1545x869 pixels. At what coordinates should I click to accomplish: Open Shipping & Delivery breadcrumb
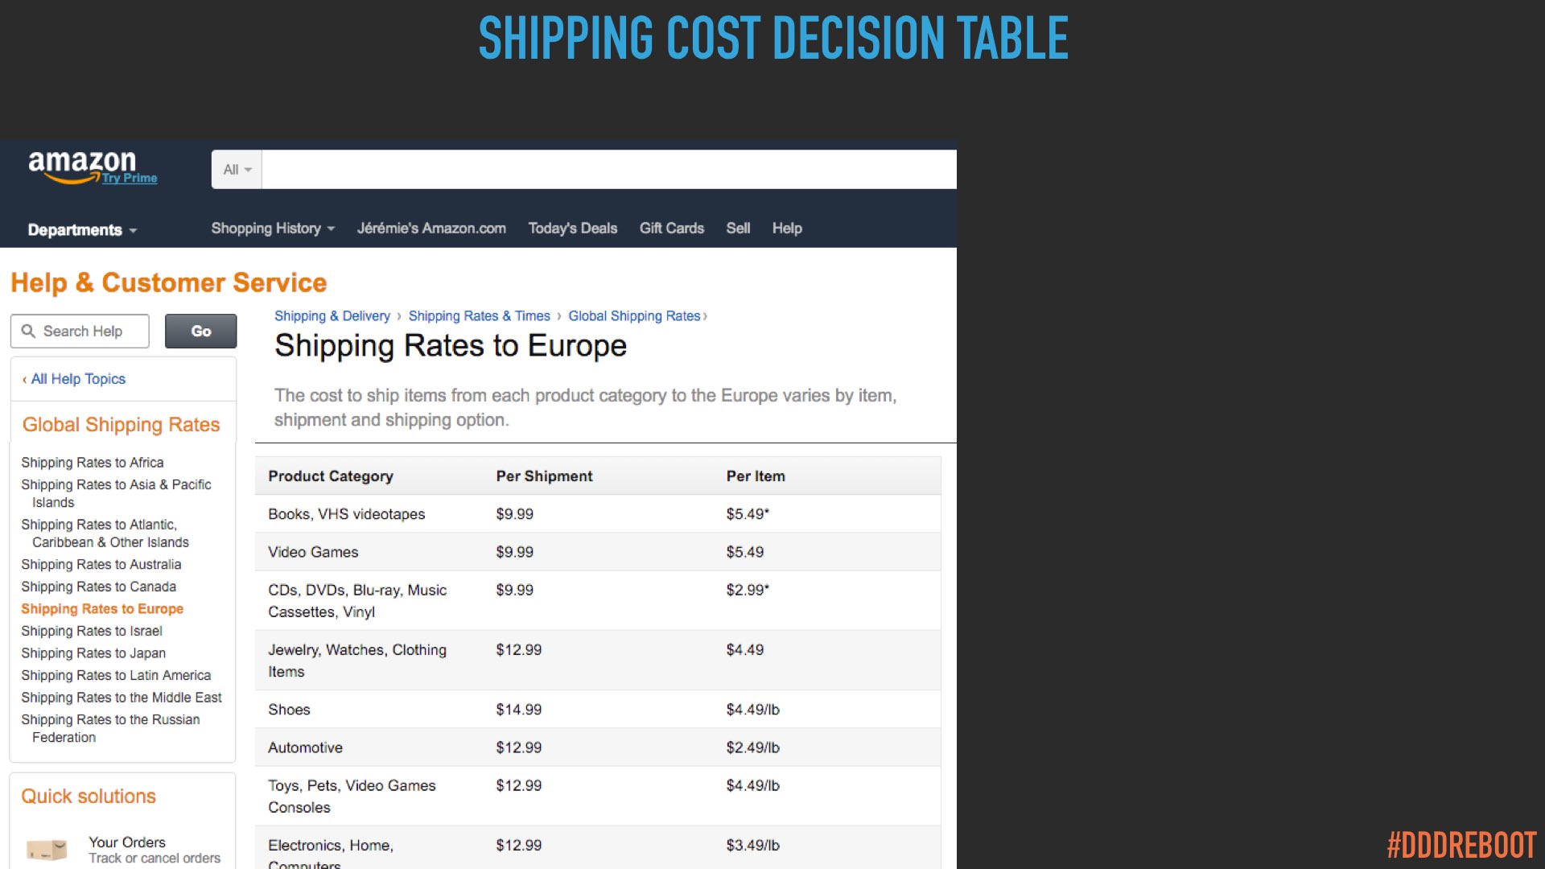[332, 316]
